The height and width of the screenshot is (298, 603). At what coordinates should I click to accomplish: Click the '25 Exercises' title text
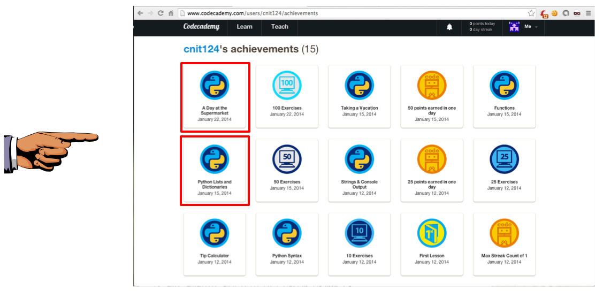(x=504, y=182)
